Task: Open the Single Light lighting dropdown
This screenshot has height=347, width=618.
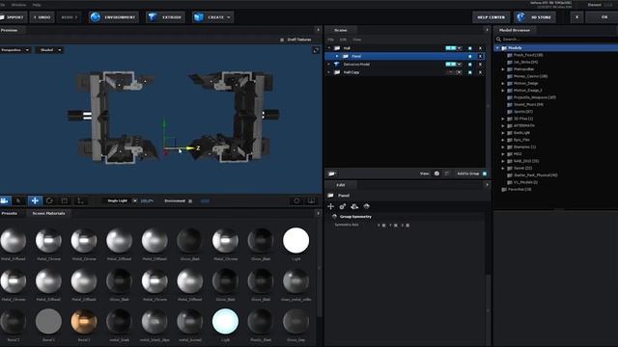Action: [120, 200]
